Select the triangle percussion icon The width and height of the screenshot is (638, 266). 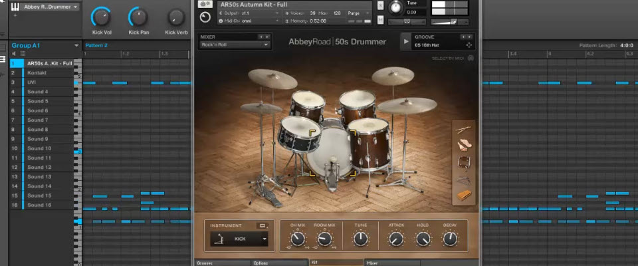pyautogui.click(x=463, y=180)
